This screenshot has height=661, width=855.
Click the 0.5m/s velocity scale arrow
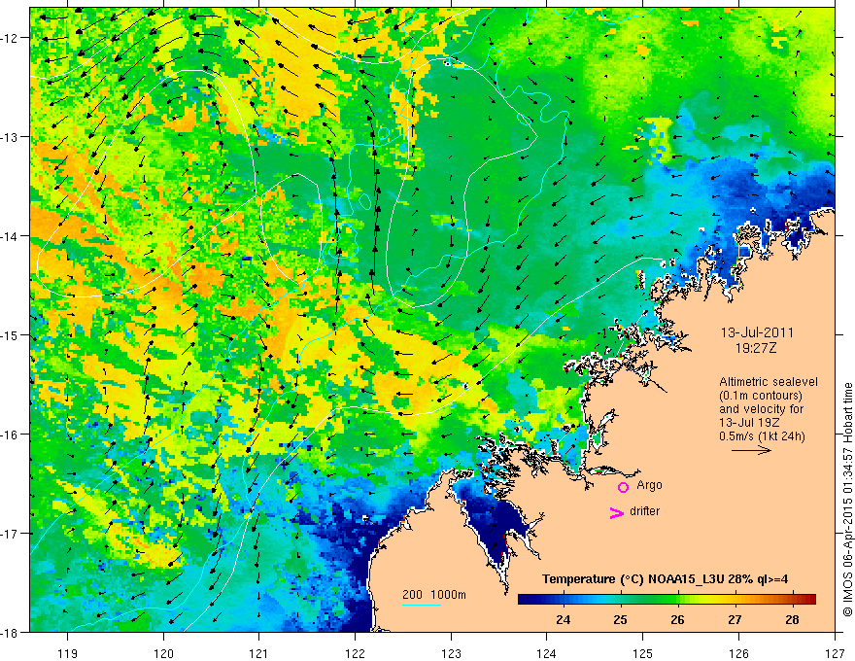tap(751, 450)
